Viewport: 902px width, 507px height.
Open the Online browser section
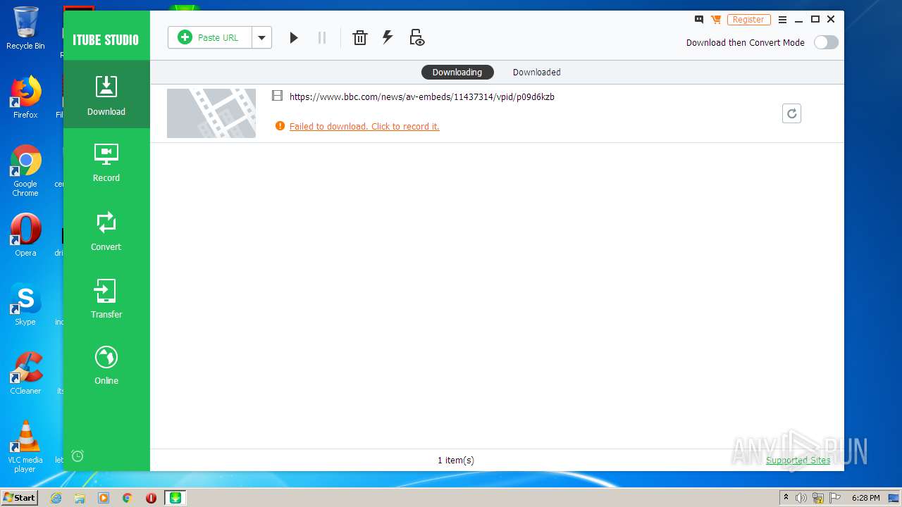[106, 365]
